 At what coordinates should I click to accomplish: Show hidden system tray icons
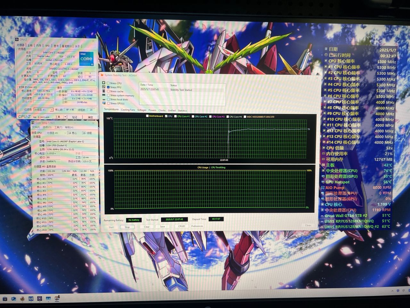392,291
